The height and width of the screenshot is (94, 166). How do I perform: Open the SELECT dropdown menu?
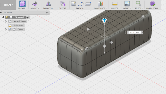tap(139, 8)
